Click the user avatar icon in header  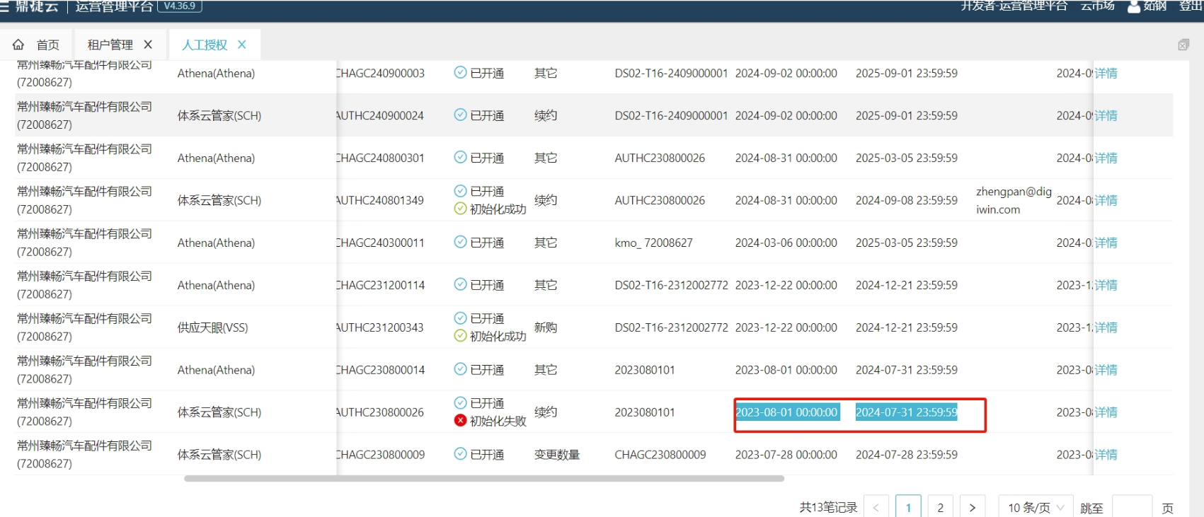click(x=1133, y=6)
